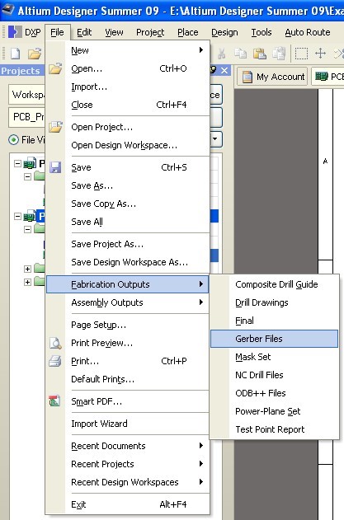
Task: Collapse the folder under first project
Action: [x=28, y=176]
